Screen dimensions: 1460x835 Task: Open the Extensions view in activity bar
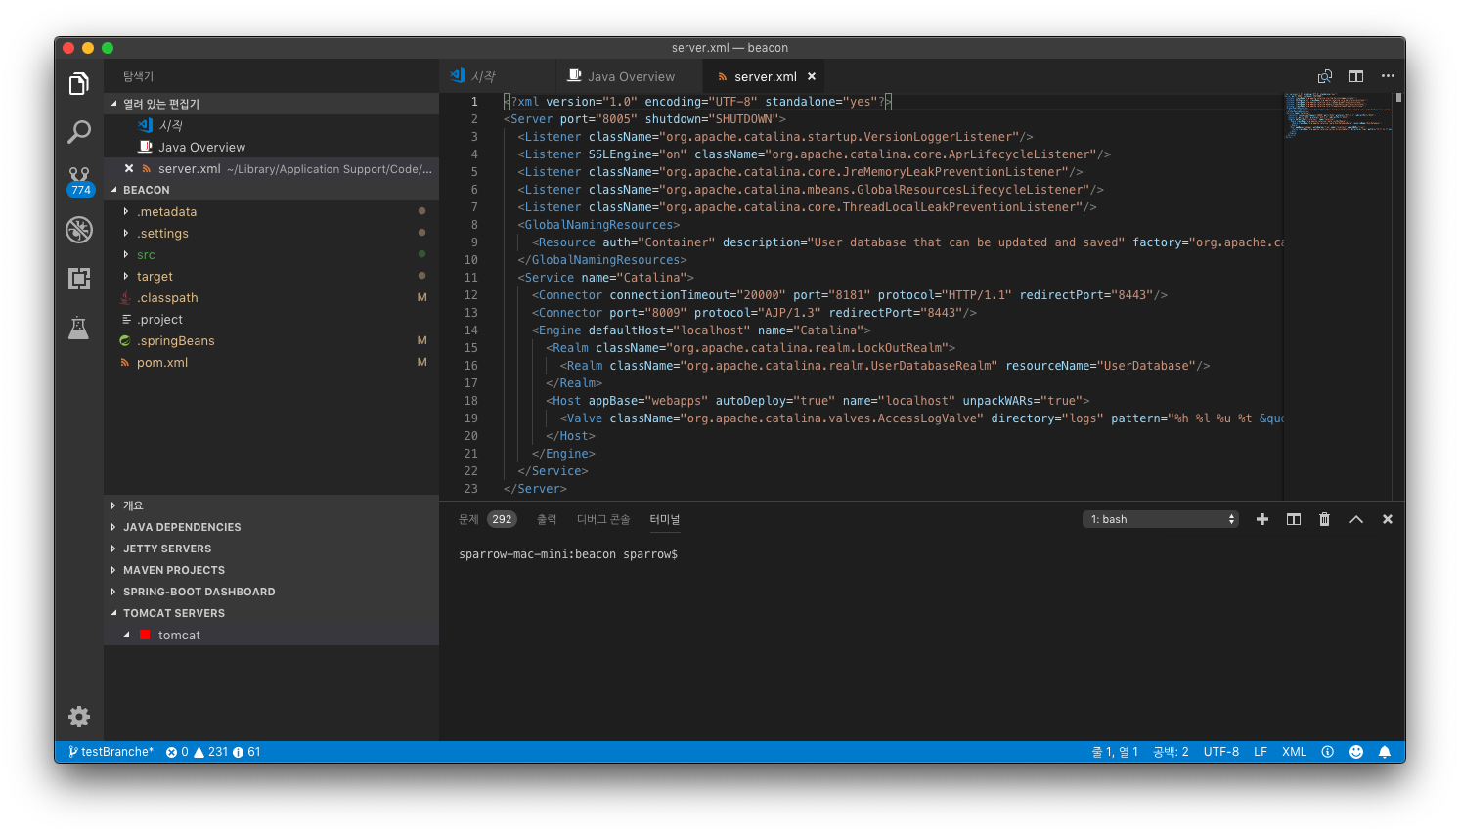(79, 279)
